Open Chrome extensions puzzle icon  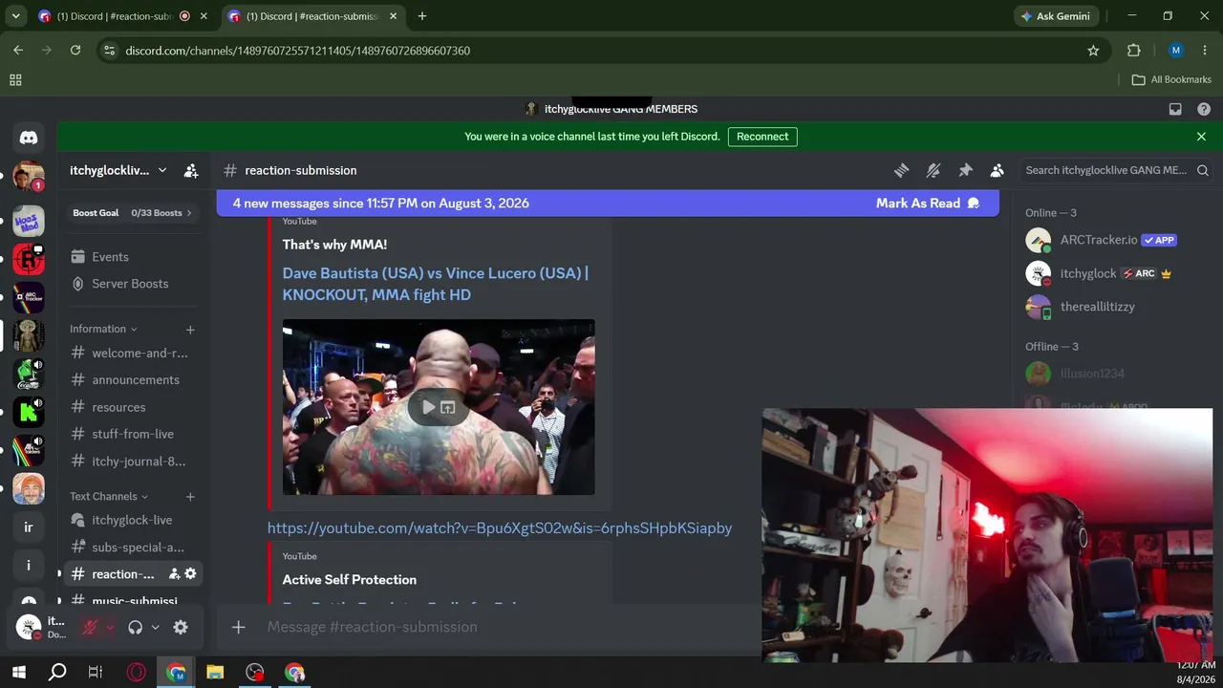1134,51
